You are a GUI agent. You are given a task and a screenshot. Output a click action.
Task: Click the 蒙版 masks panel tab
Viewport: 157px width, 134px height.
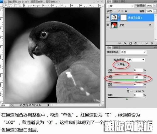116,47
